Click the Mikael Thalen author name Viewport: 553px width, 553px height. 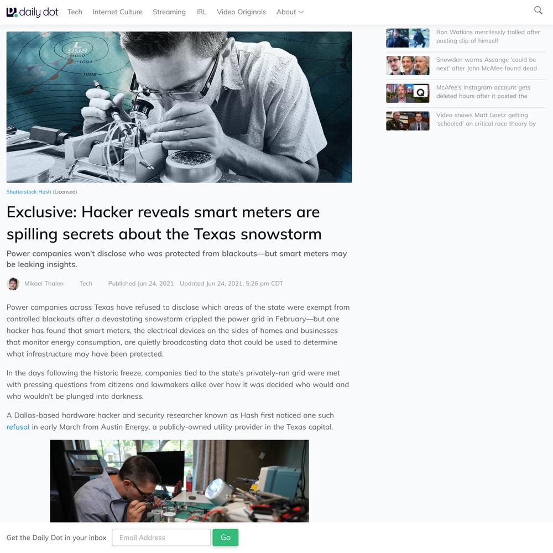coord(44,284)
